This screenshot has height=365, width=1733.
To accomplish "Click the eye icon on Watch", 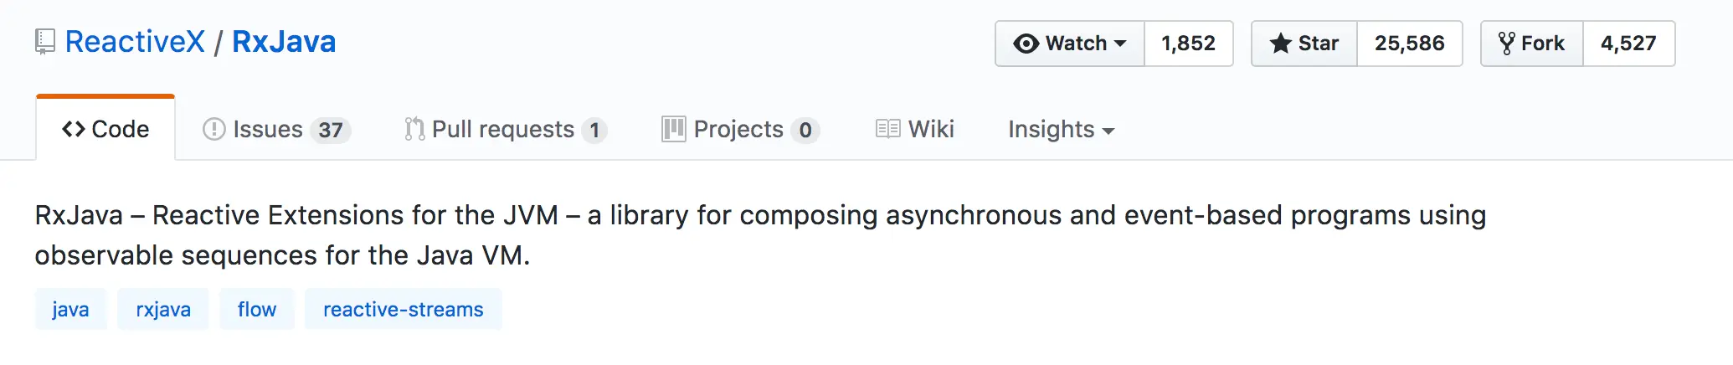I will (1026, 44).
